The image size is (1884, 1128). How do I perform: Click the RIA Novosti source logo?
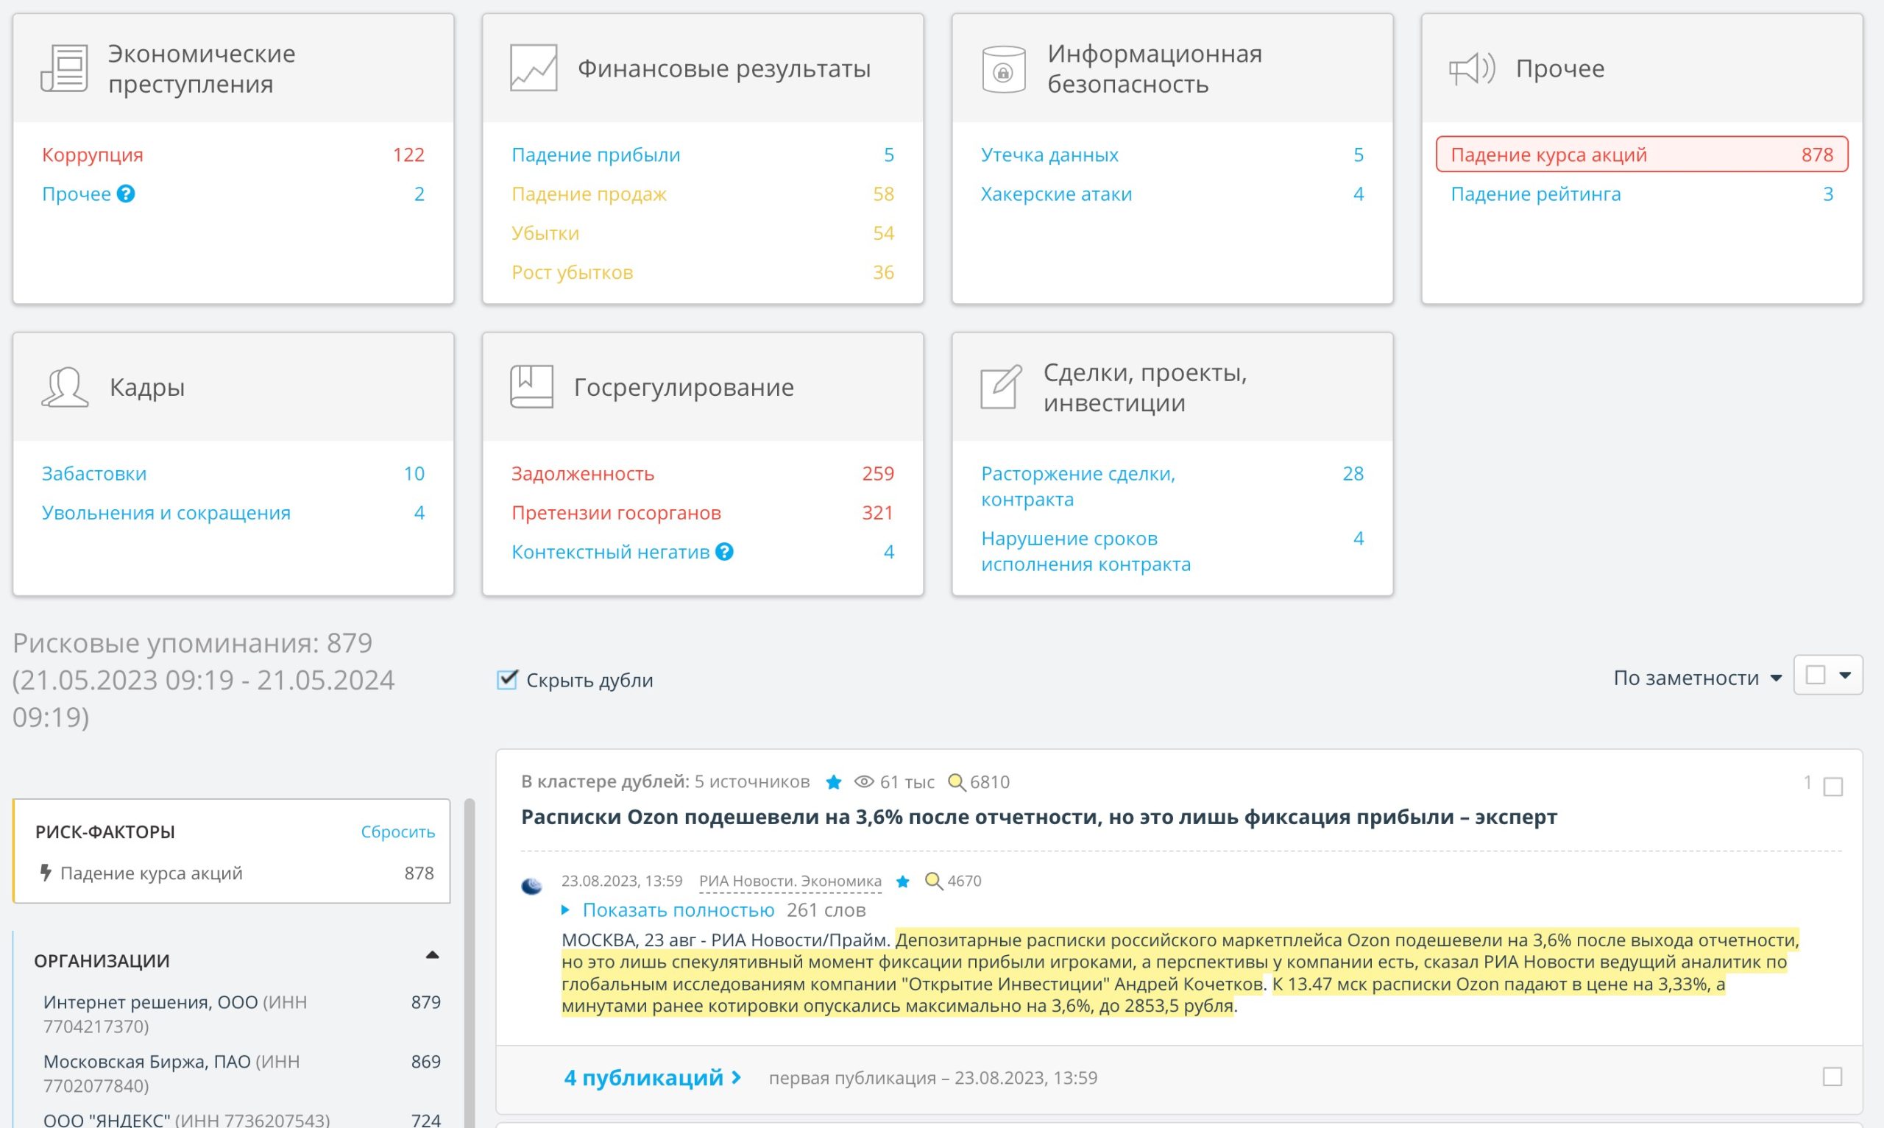(x=532, y=885)
